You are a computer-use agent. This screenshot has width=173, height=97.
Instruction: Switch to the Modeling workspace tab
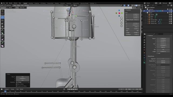(31, 4)
